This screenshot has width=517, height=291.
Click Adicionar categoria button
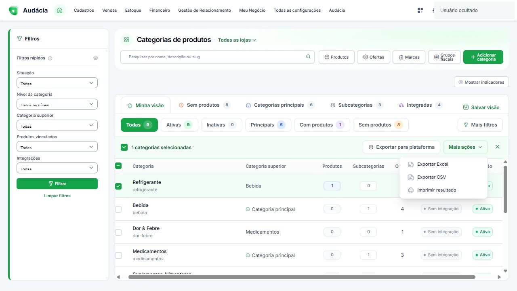tap(483, 57)
